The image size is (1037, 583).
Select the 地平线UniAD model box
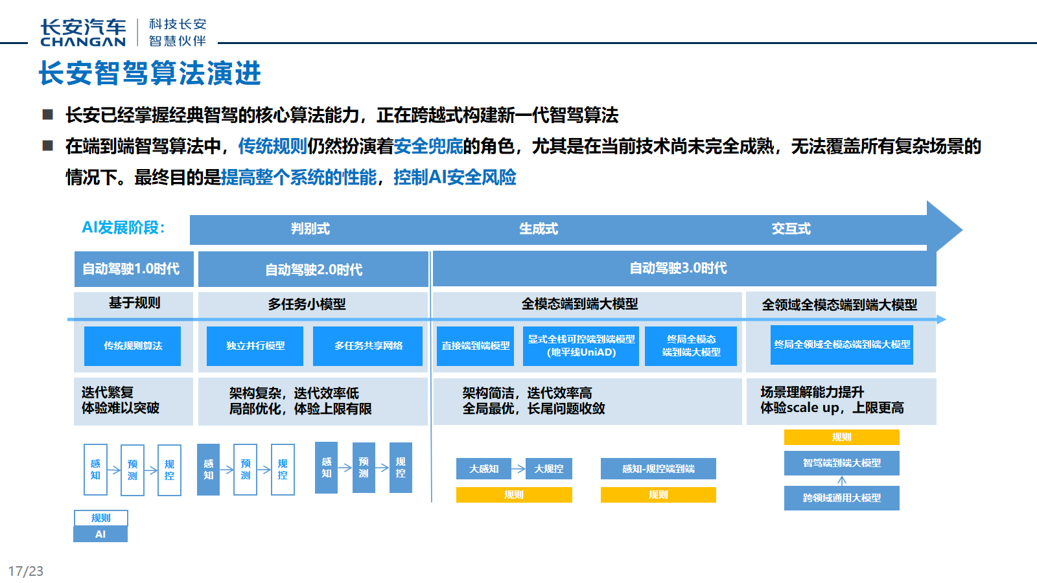[x=581, y=346]
